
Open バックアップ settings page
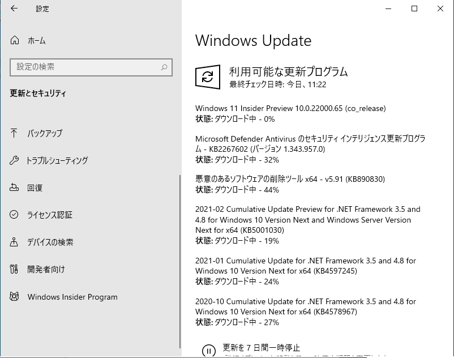pyautogui.click(x=45, y=133)
